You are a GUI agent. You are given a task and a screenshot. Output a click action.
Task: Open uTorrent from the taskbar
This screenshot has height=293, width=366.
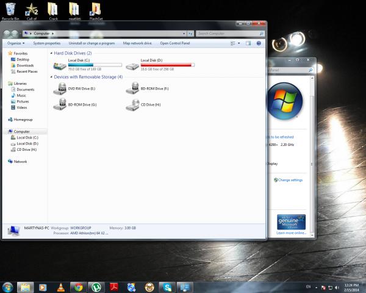pyautogui.click(x=95, y=287)
